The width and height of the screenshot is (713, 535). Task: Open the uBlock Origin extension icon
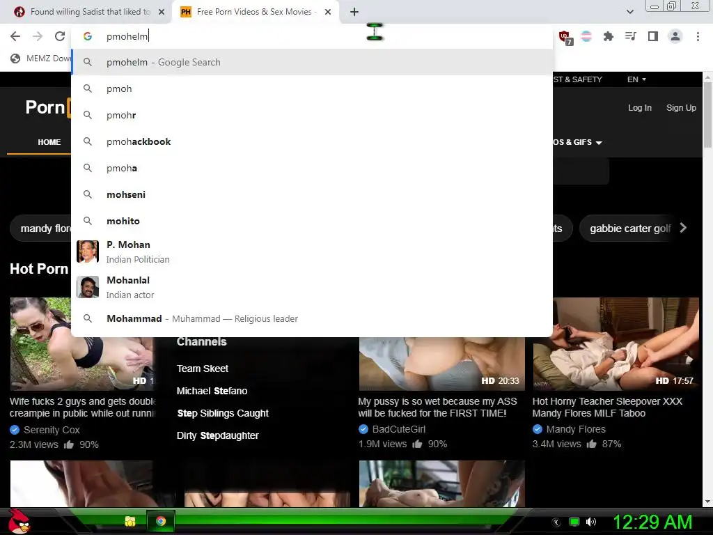tap(565, 38)
